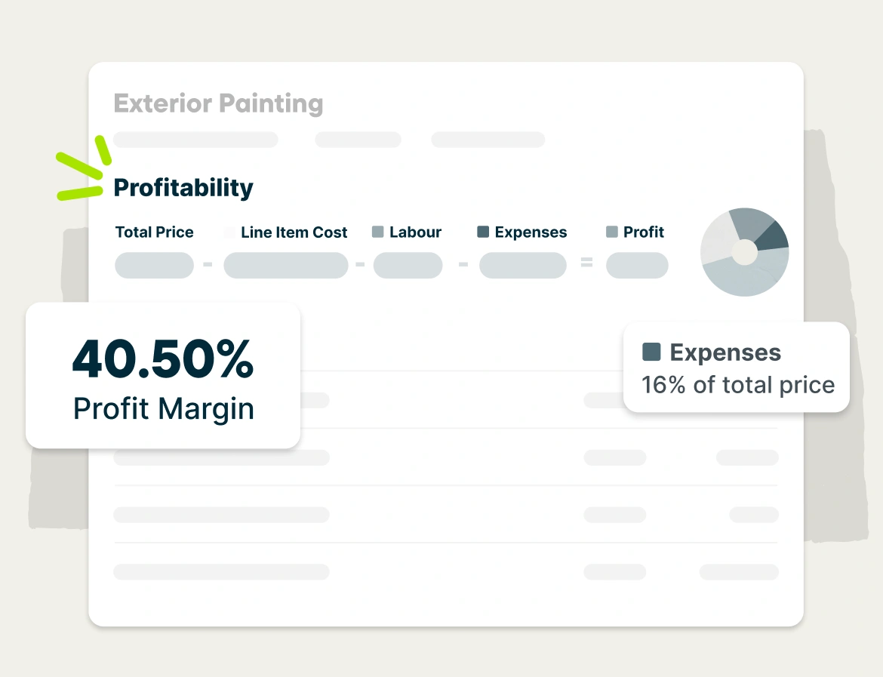Click the Expenses 16% of total price tooltip
883x677 pixels.
pyautogui.click(x=737, y=368)
